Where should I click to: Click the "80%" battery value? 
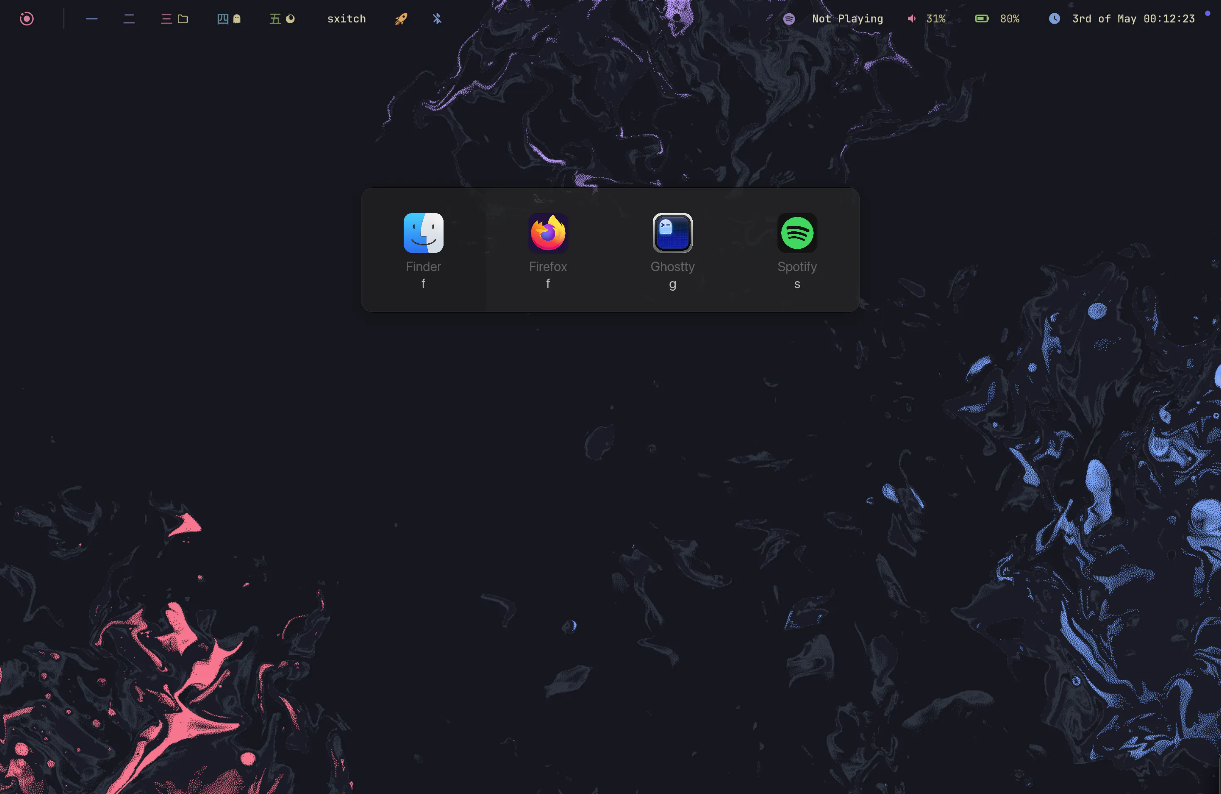pos(1010,19)
